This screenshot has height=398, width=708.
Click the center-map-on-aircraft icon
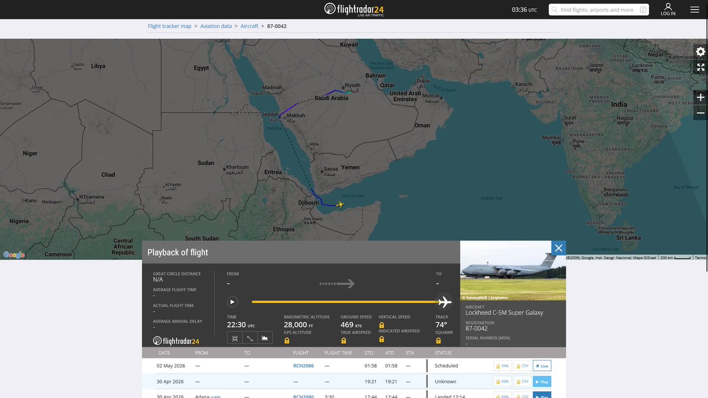(234, 338)
